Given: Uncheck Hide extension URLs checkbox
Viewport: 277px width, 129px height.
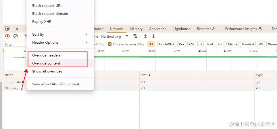Looking at the screenshot, I should pos(110,44).
